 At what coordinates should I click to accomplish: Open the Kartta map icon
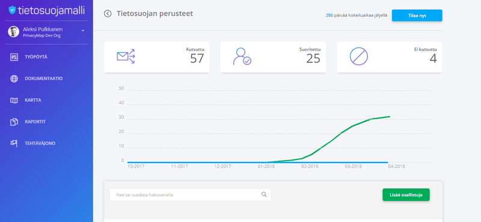click(x=14, y=100)
